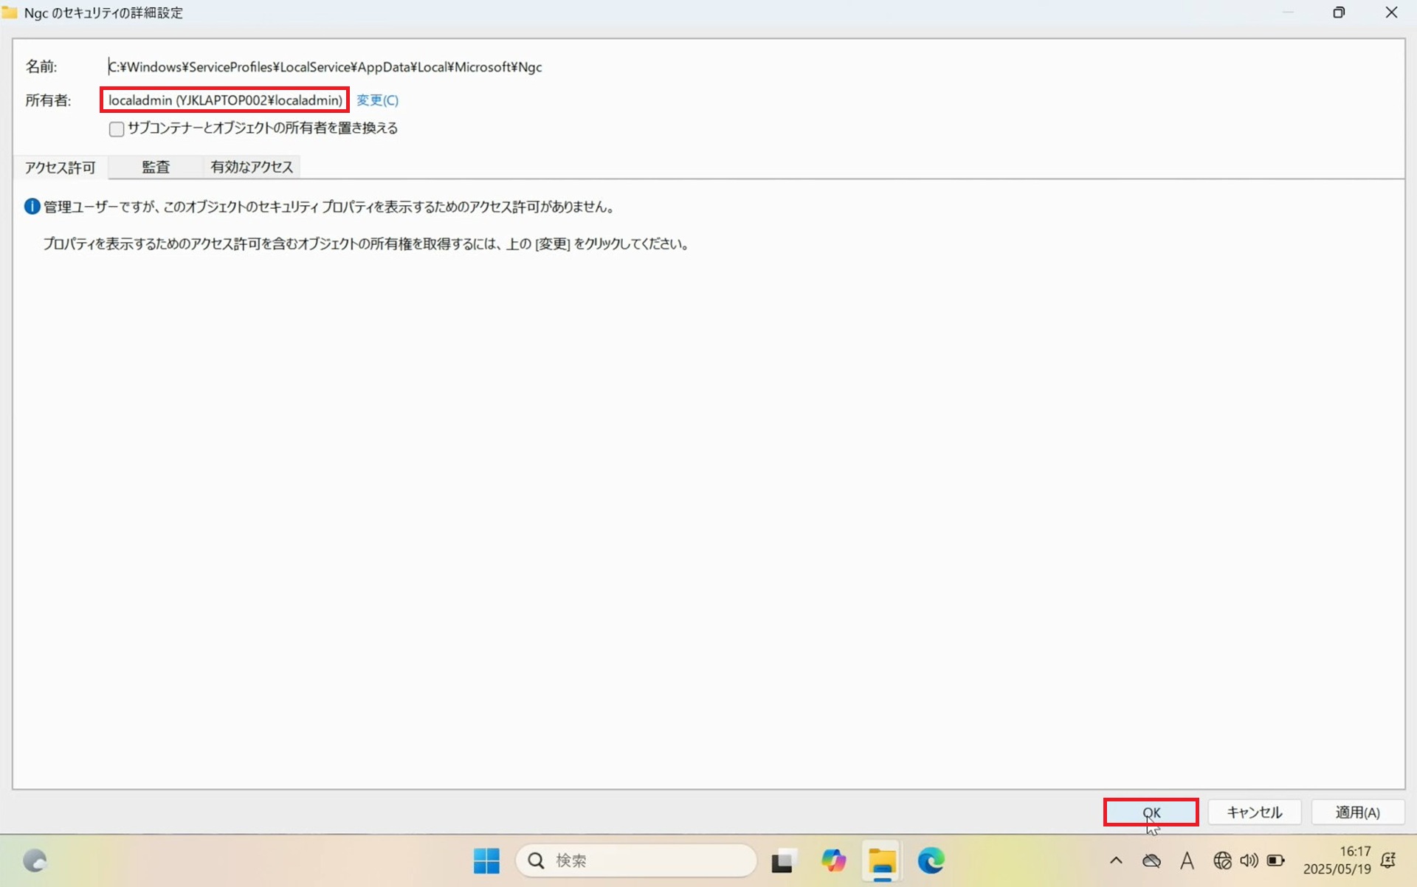The height and width of the screenshot is (887, 1417).
Task: Open the Windows Start menu
Action: [x=486, y=860]
